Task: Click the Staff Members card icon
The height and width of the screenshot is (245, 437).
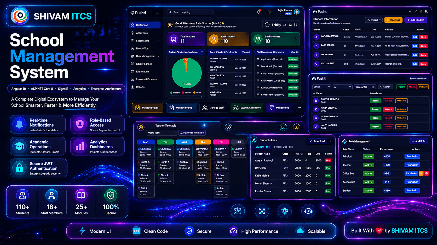Action: (x=258, y=39)
